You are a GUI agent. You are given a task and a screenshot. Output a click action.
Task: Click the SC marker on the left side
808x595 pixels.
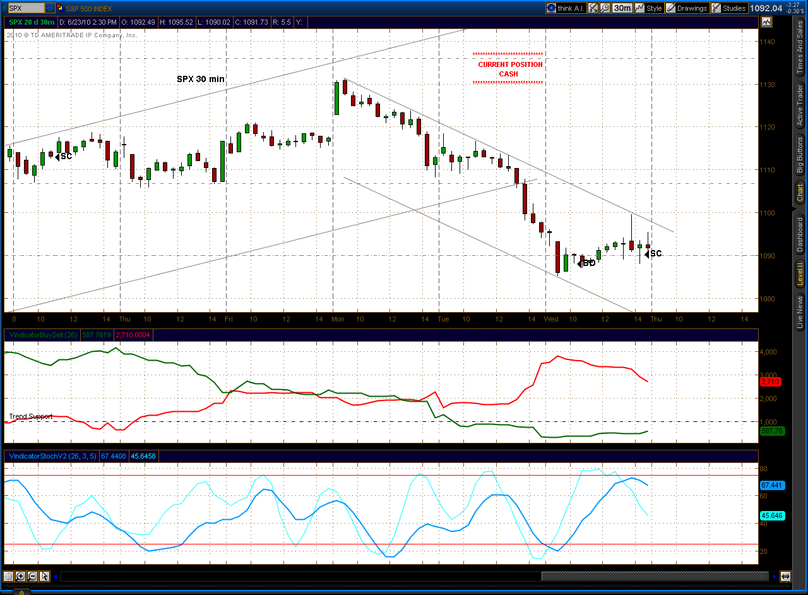(x=64, y=157)
